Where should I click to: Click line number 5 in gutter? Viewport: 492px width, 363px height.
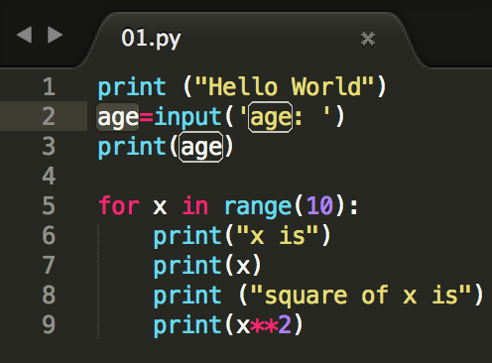[x=49, y=205]
